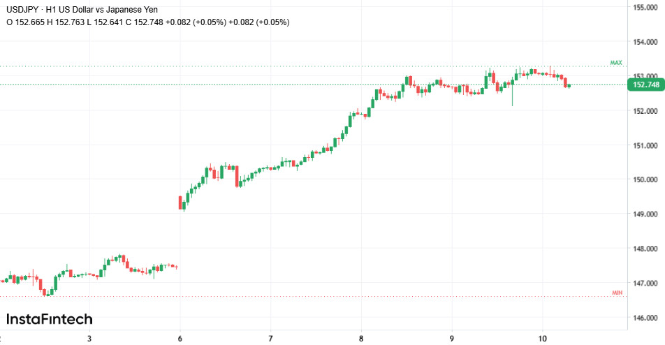The width and height of the screenshot is (665, 345).
Task: Click the InstaFintech logo
Action: click(50, 319)
